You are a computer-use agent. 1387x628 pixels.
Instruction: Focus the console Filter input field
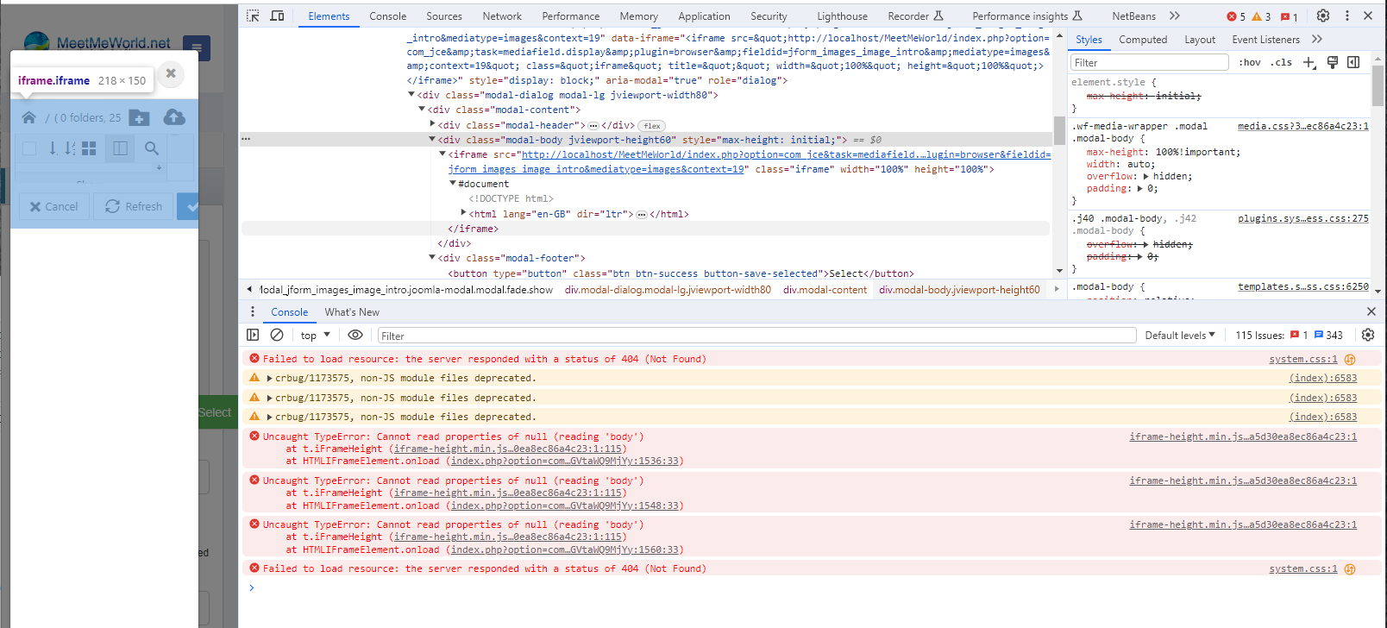(x=756, y=336)
